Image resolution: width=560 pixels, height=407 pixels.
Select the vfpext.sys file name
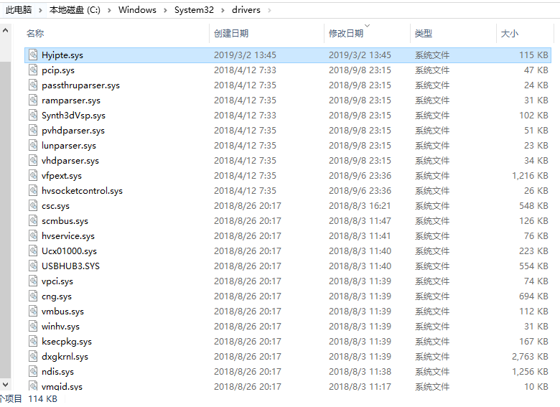[62, 175]
